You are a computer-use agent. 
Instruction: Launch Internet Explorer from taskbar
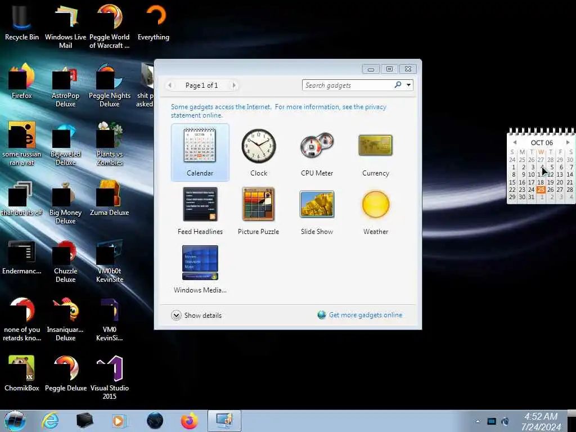(50, 421)
